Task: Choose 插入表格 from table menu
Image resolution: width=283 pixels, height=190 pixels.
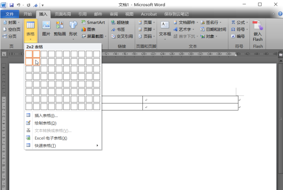Action: click(x=46, y=116)
